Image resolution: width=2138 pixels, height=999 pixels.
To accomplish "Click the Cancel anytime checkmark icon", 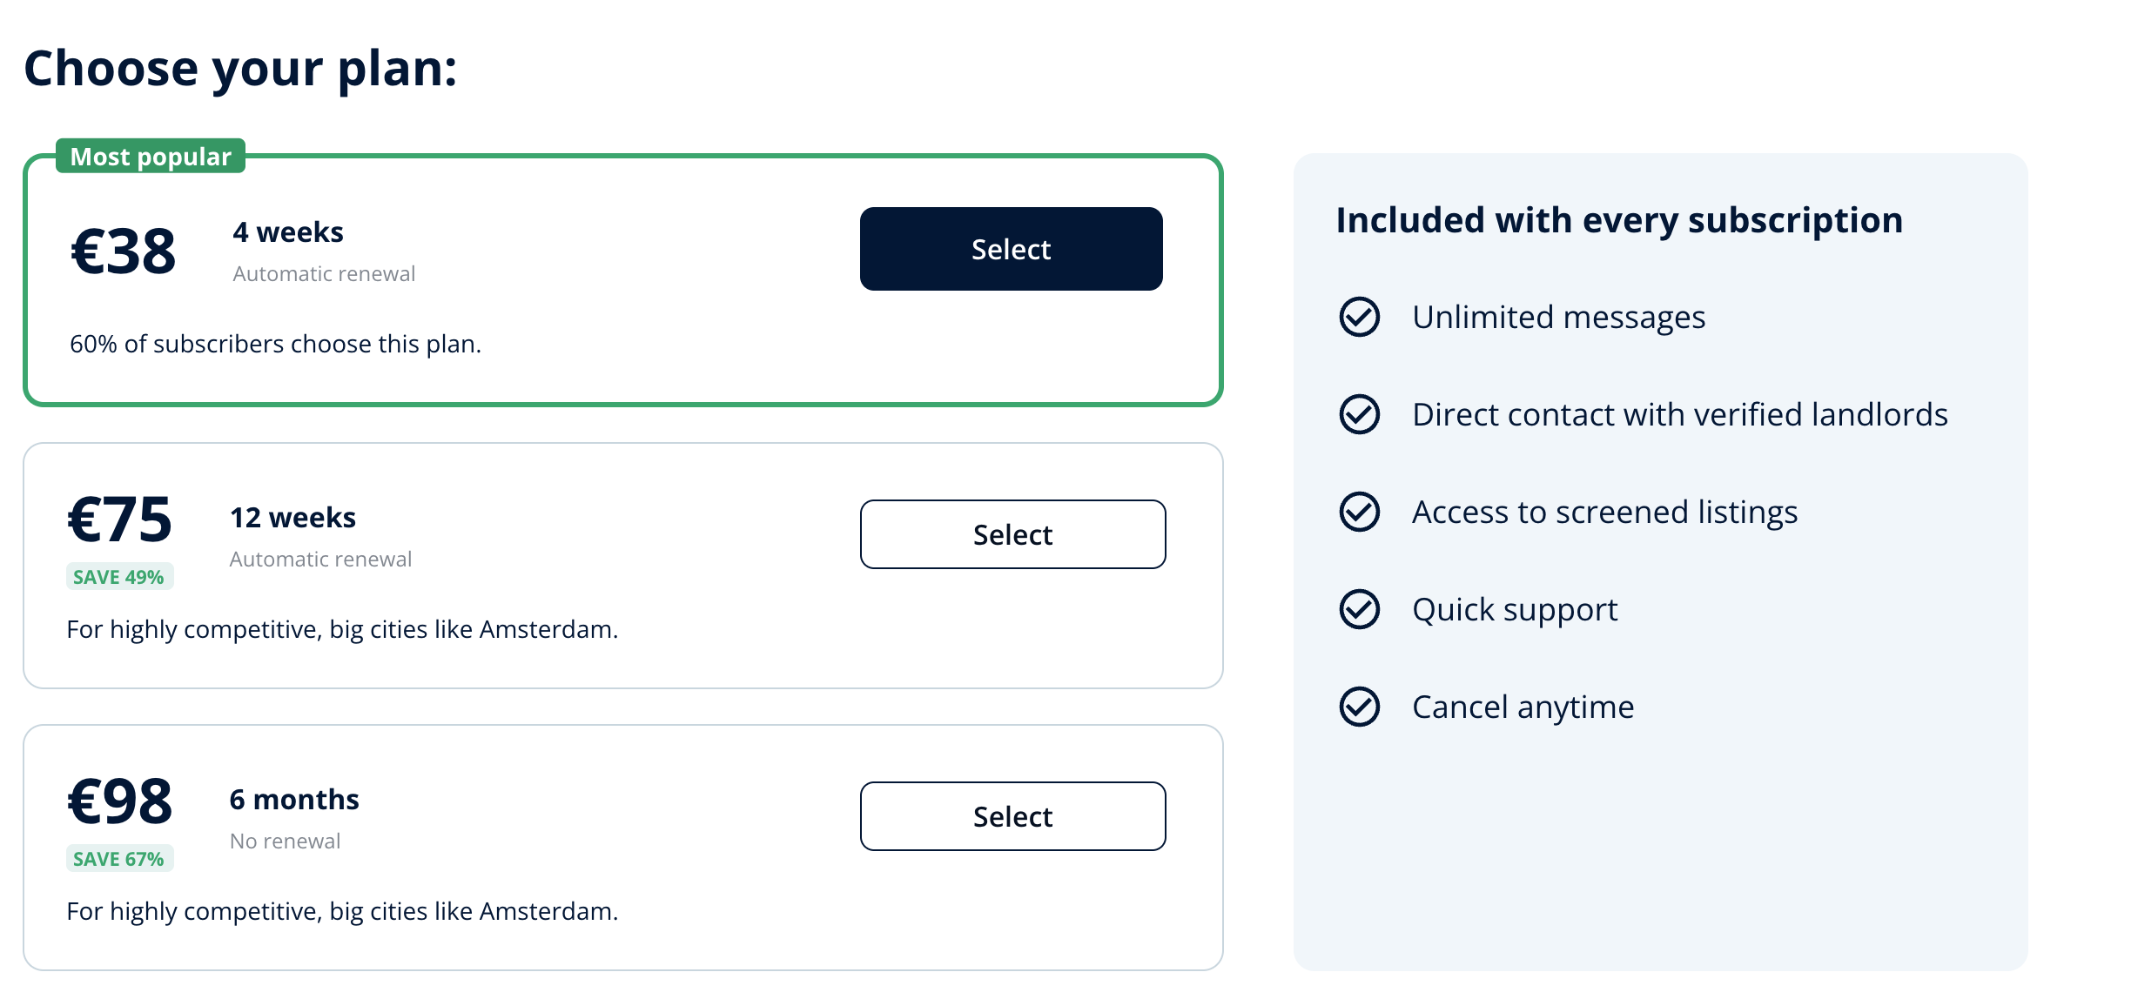I will [1359, 707].
